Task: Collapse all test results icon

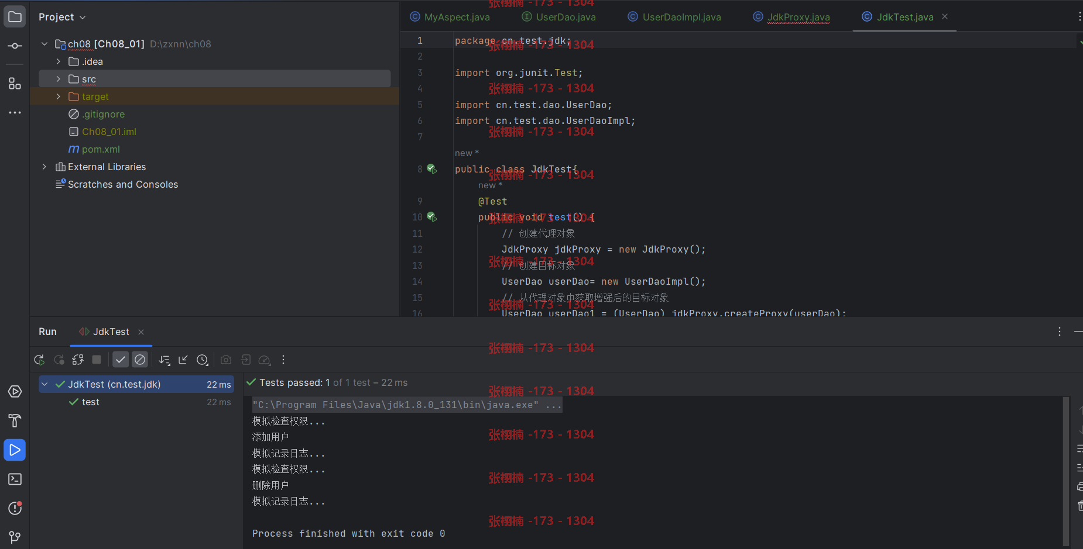Action: coord(183,360)
